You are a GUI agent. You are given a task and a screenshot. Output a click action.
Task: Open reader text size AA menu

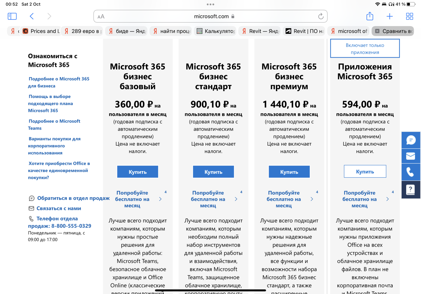tap(101, 17)
